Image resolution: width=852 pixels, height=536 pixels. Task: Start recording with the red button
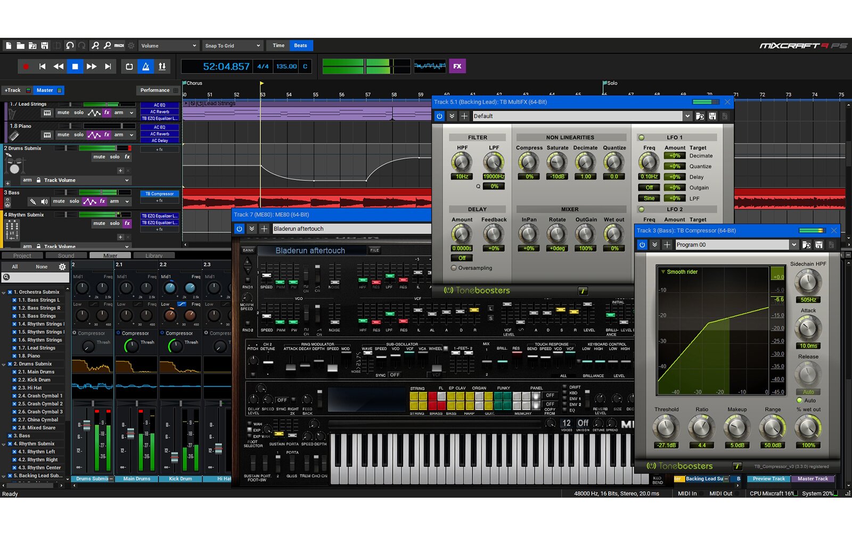click(26, 67)
